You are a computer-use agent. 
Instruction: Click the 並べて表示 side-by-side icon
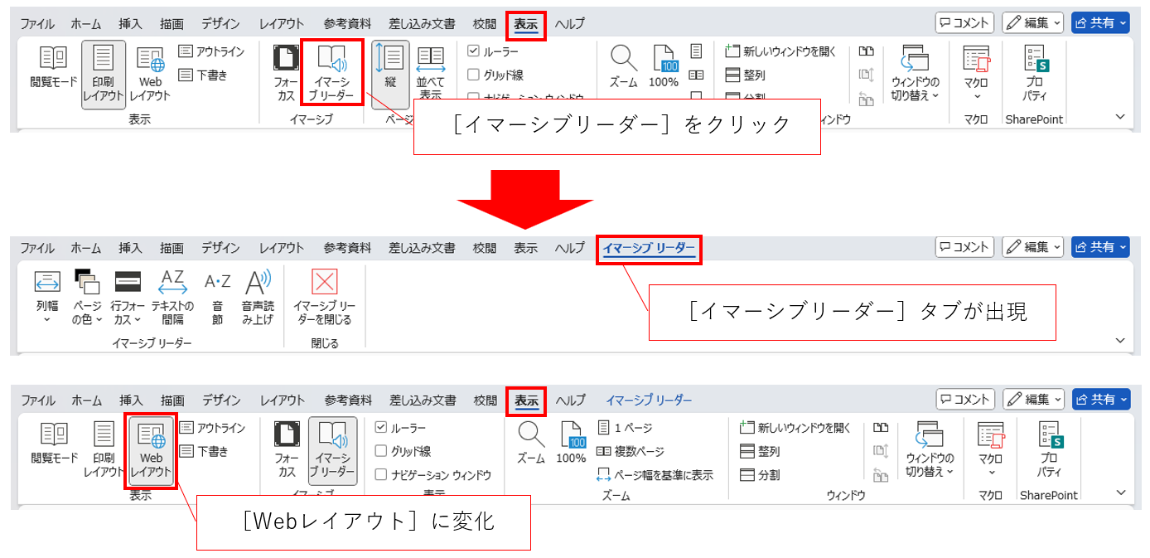(x=430, y=58)
